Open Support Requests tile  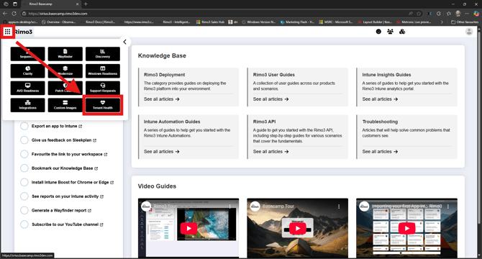[x=103, y=88]
